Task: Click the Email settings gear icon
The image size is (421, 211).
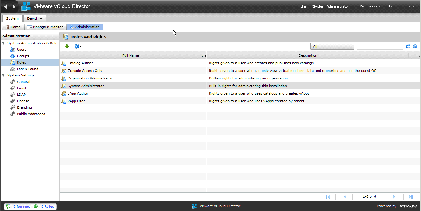Action: 13,88
